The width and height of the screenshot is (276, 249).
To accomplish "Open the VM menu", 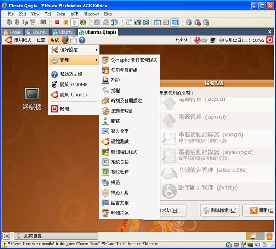I will (48, 14).
